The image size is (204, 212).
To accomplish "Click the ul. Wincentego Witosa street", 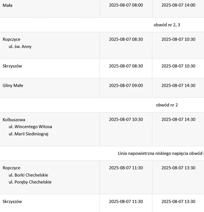I will [30, 127].
